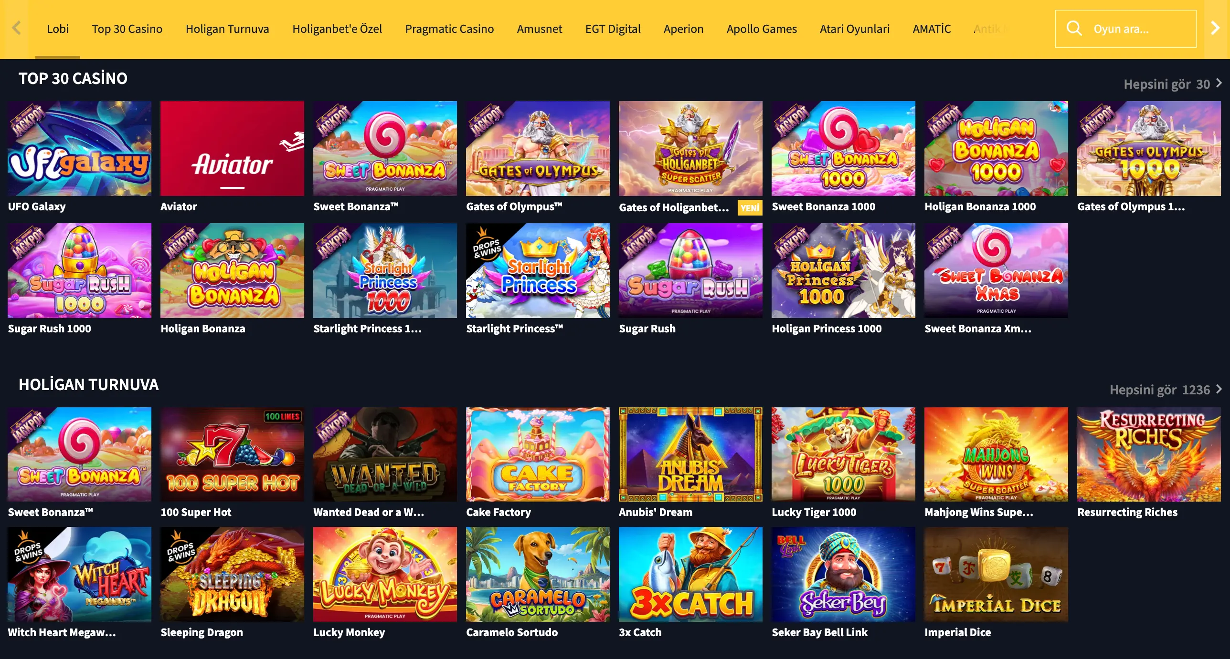Open the EGT Digital category tab
Image resolution: width=1230 pixels, height=659 pixels.
[613, 29]
